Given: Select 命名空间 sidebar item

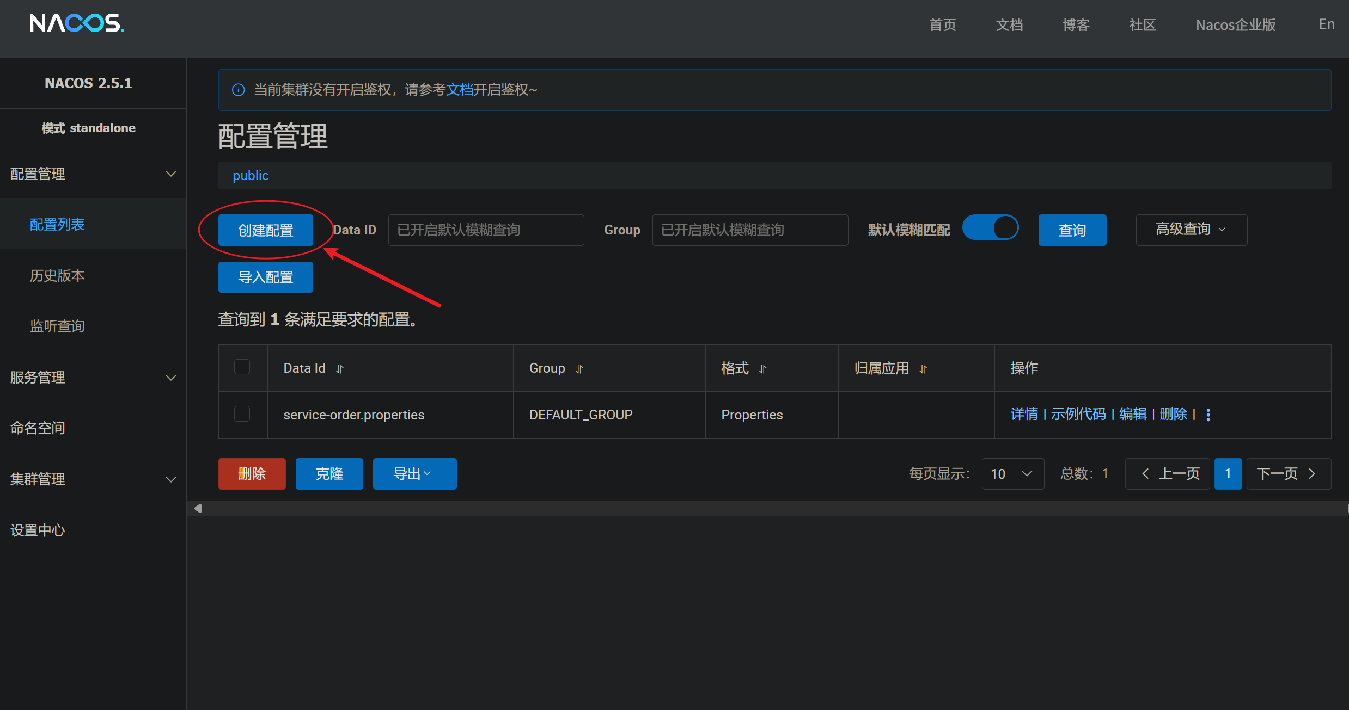Looking at the screenshot, I should pyautogui.click(x=38, y=428).
